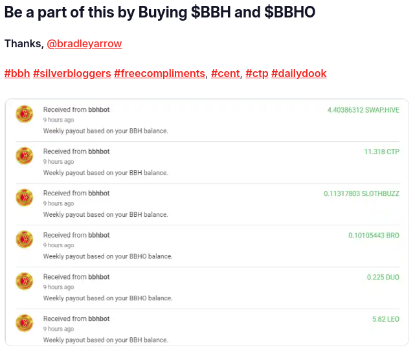
Task: Click bbhbot avatar beside SWAP.HIVE payout
Action: pyautogui.click(x=25, y=114)
